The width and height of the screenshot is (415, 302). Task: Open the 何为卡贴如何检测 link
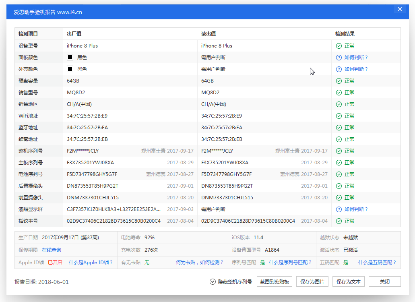(x=200, y=262)
